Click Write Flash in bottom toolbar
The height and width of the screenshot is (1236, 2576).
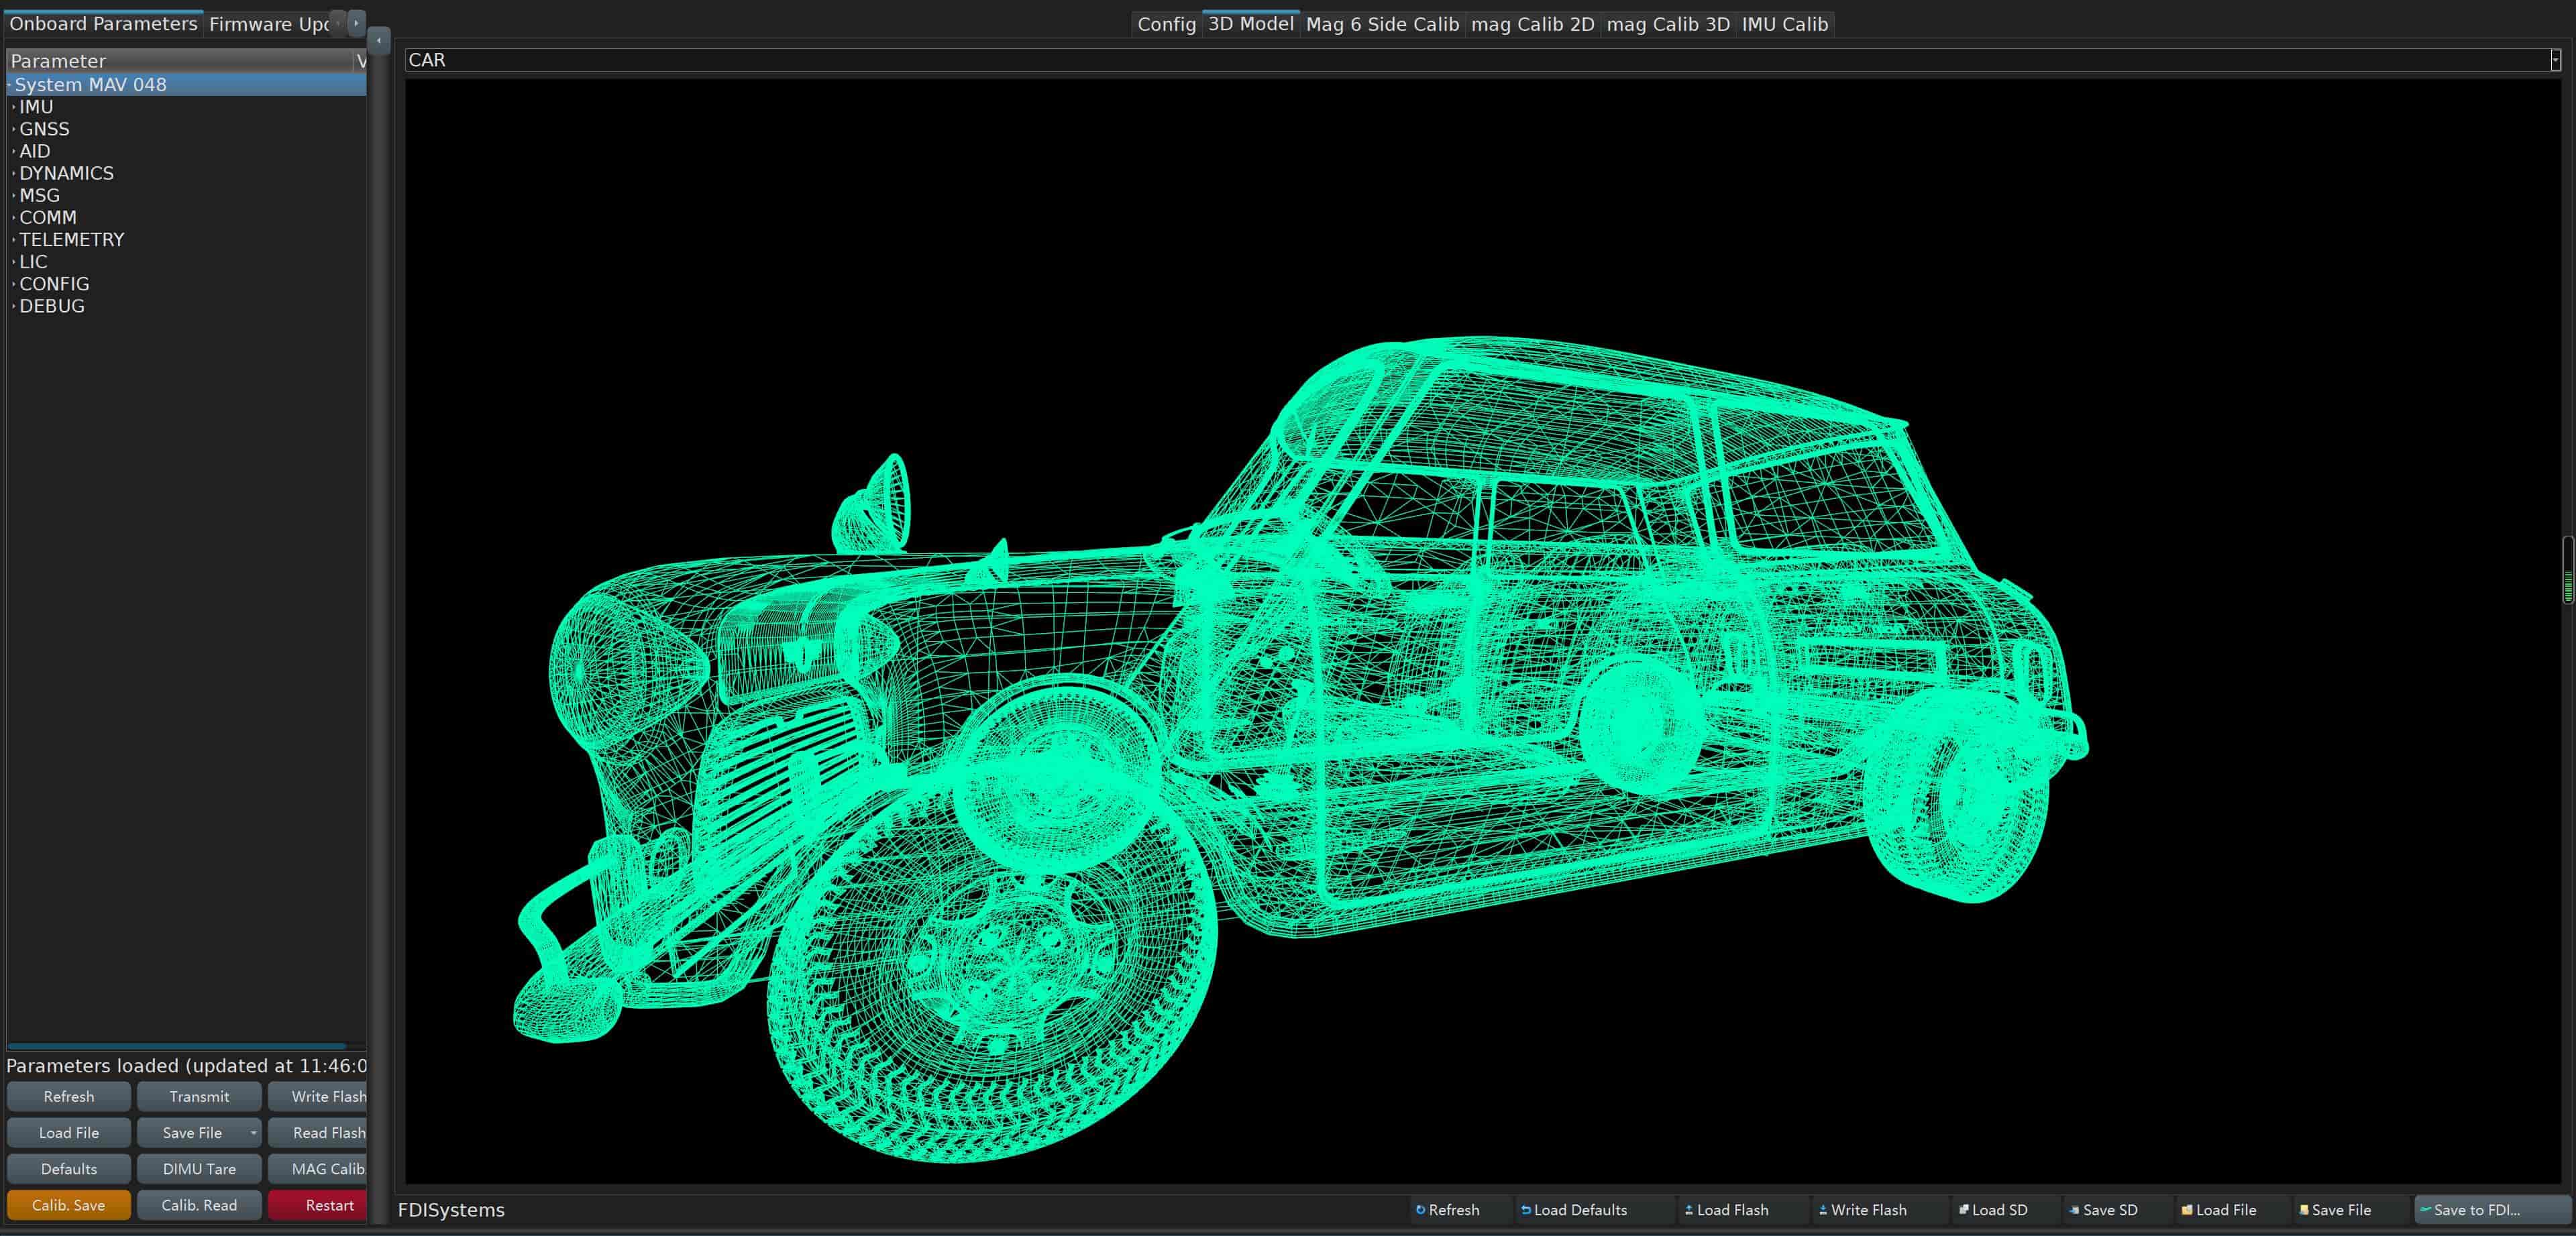[1862, 1210]
